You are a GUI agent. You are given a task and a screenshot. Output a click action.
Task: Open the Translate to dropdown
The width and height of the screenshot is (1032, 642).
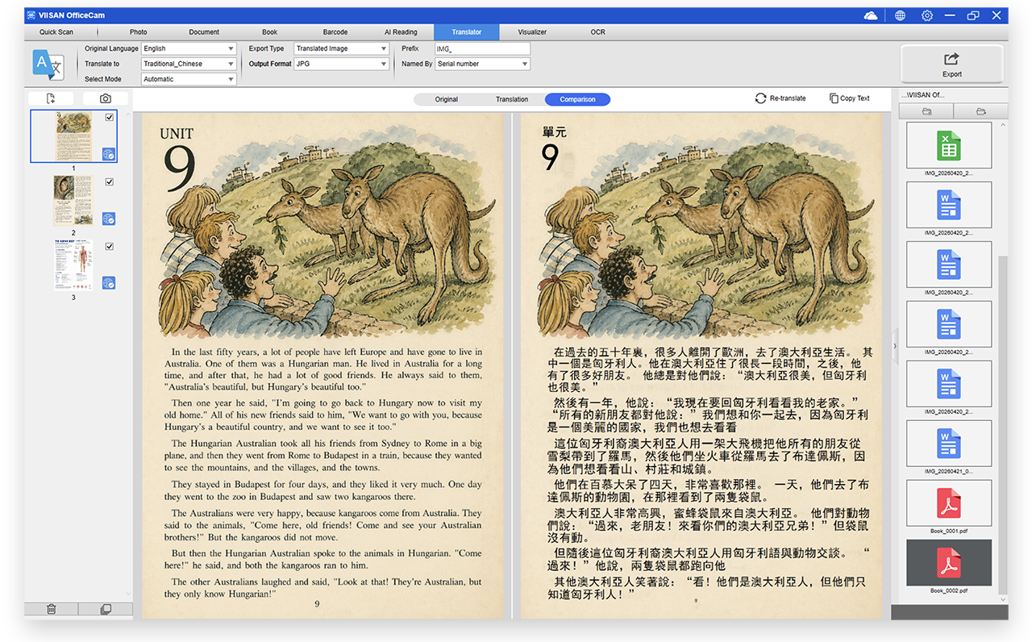189,64
